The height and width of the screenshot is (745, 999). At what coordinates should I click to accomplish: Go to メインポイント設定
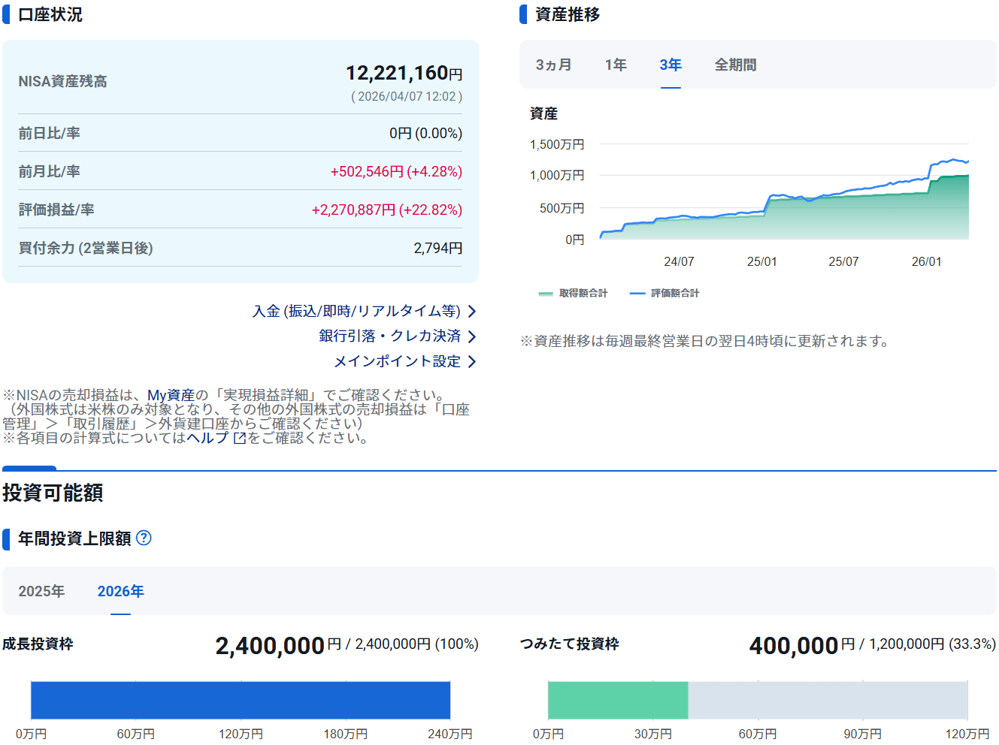pyautogui.click(x=397, y=362)
